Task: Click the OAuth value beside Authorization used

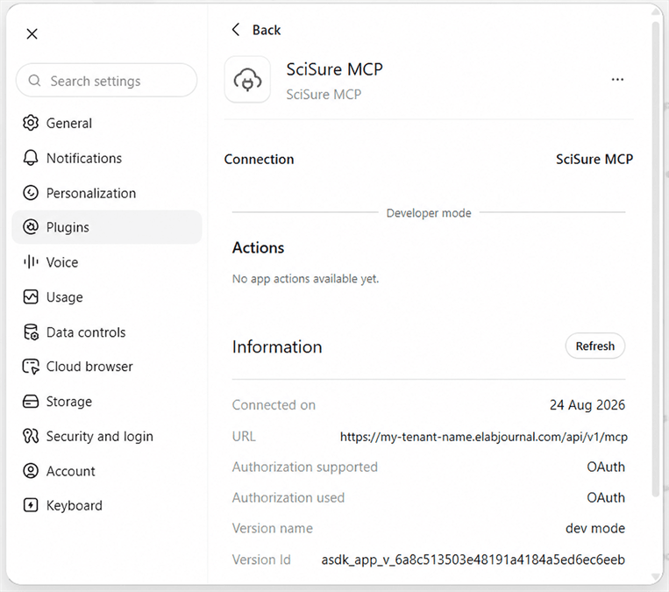Action: click(606, 497)
